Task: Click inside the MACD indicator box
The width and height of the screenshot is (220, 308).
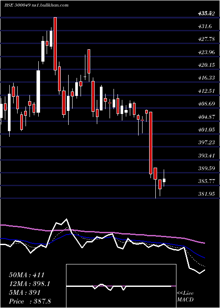Action: [x=121, y=286]
